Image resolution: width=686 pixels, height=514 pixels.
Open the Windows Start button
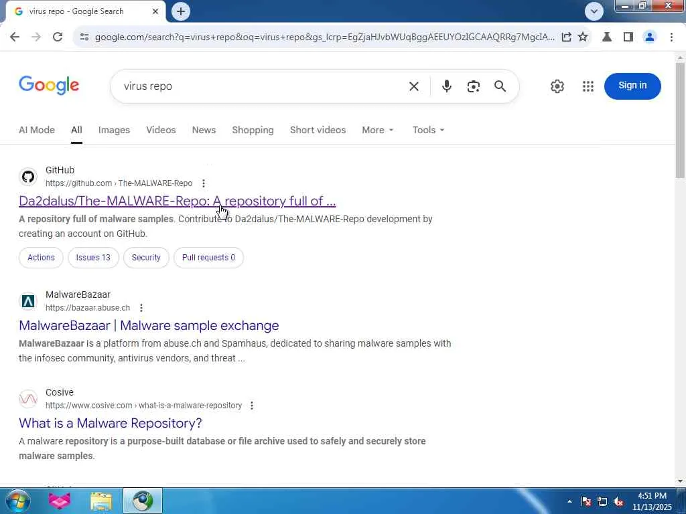[x=18, y=501]
